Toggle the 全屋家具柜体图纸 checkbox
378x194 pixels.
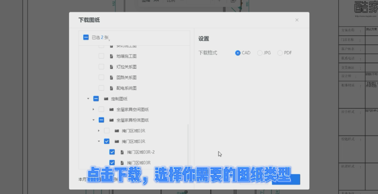click(x=101, y=120)
